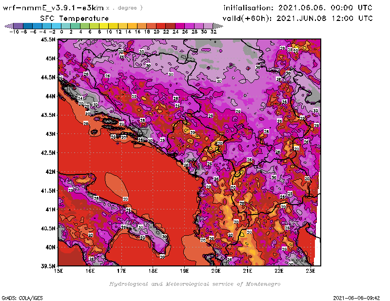The image size is (390, 301).
Task: Click the legend scale value 32
Action: click(214, 32)
